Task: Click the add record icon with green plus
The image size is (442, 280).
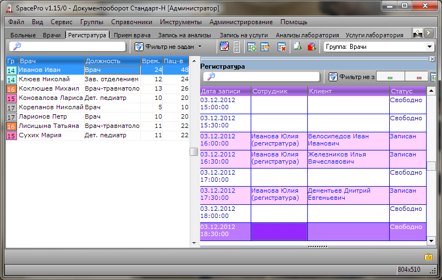Action: [251, 47]
